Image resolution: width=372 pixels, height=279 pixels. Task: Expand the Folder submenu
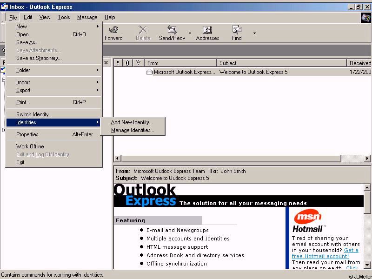click(x=23, y=70)
